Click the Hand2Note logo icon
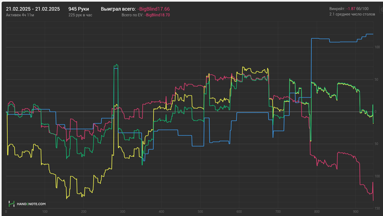 pos(11,204)
